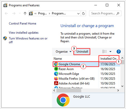Click the Razer Axon program name

(66, 69)
